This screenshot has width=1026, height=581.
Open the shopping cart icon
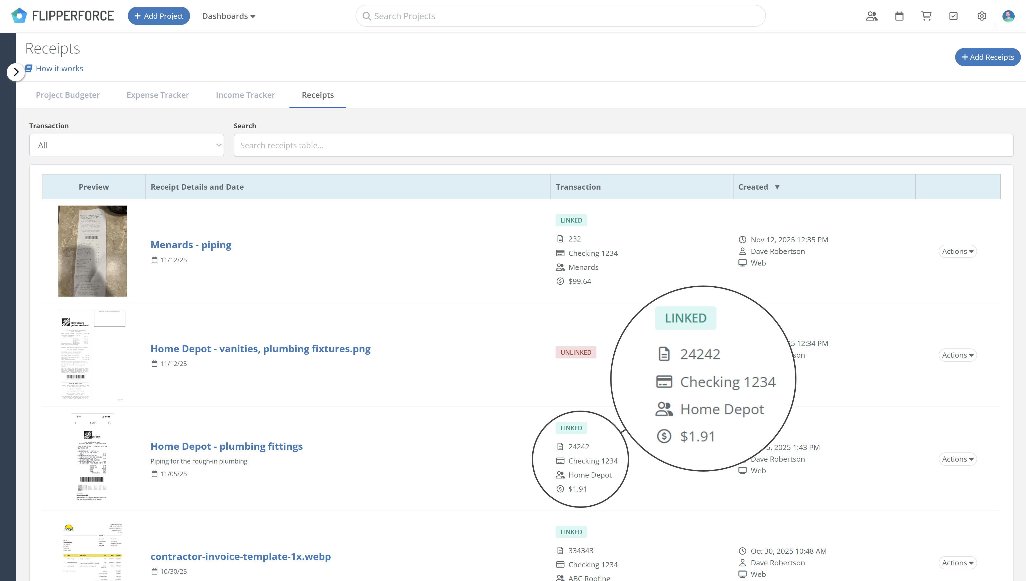click(x=926, y=16)
